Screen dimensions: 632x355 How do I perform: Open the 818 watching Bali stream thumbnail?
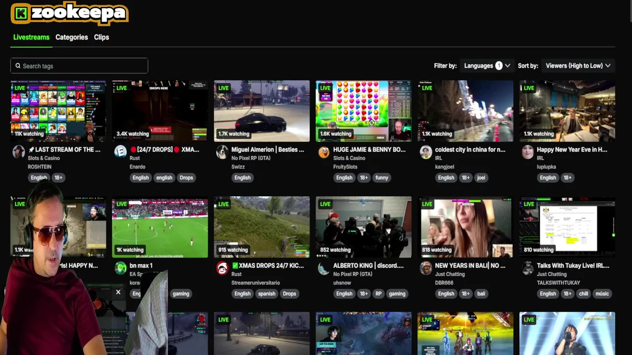[465, 227]
